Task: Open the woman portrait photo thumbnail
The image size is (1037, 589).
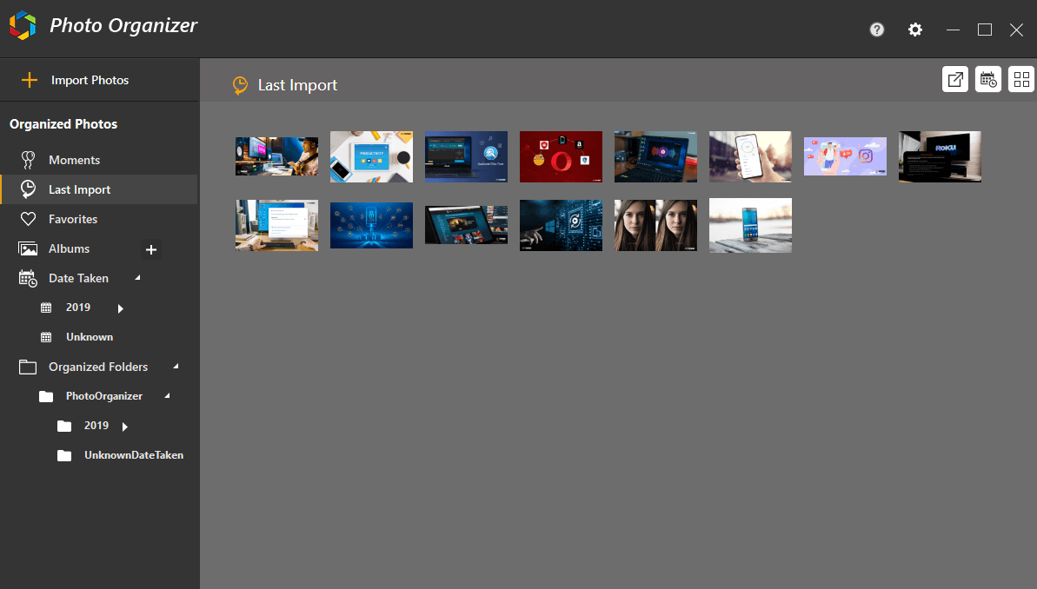Action: (655, 225)
